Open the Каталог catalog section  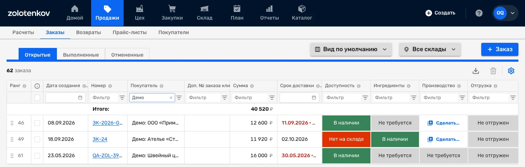pyautogui.click(x=302, y=13)
